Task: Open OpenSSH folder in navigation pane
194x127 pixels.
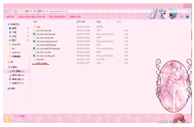Action: [16, 44]
